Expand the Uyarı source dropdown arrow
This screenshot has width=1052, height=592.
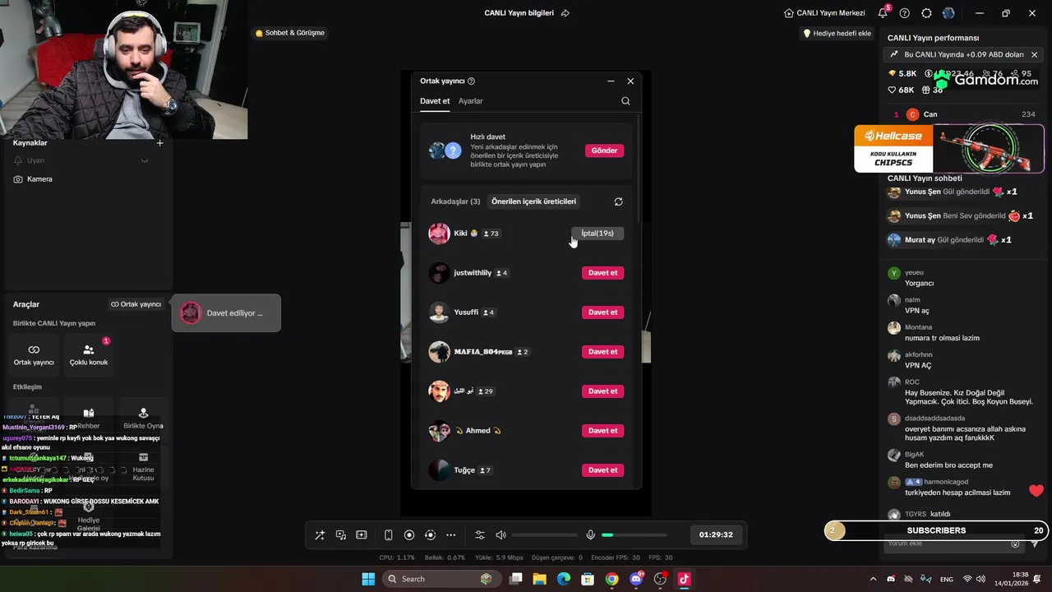point(145,161)
